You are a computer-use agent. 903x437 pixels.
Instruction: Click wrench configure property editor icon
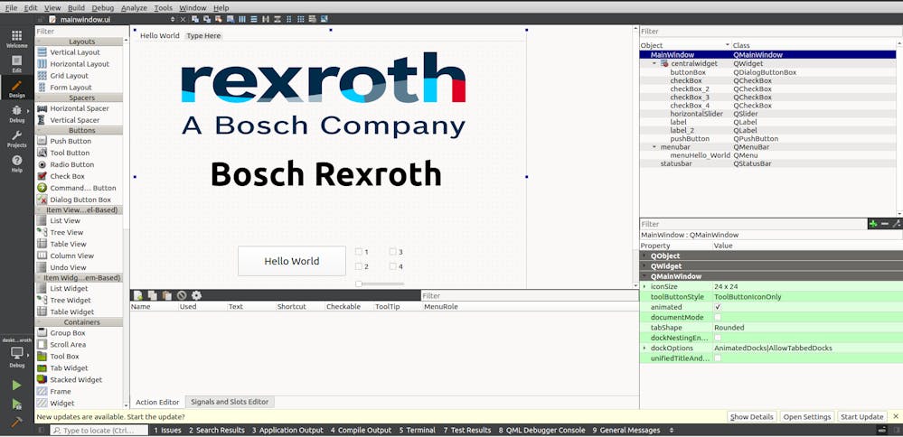pyautogui.click(x=896, y=224)
